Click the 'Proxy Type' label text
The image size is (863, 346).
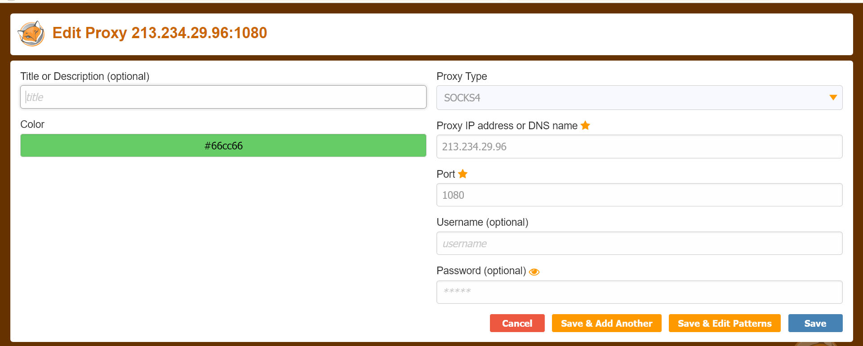pos(462,76)
